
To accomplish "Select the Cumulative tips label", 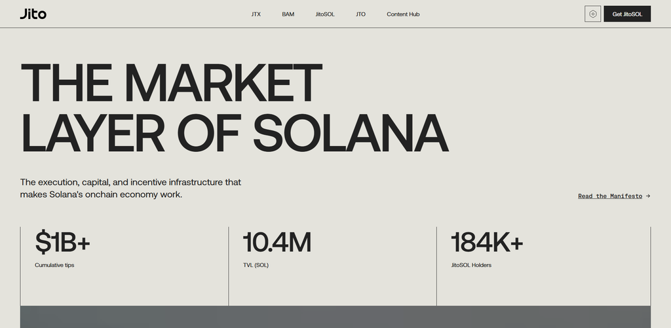I will tap(54, 265).
